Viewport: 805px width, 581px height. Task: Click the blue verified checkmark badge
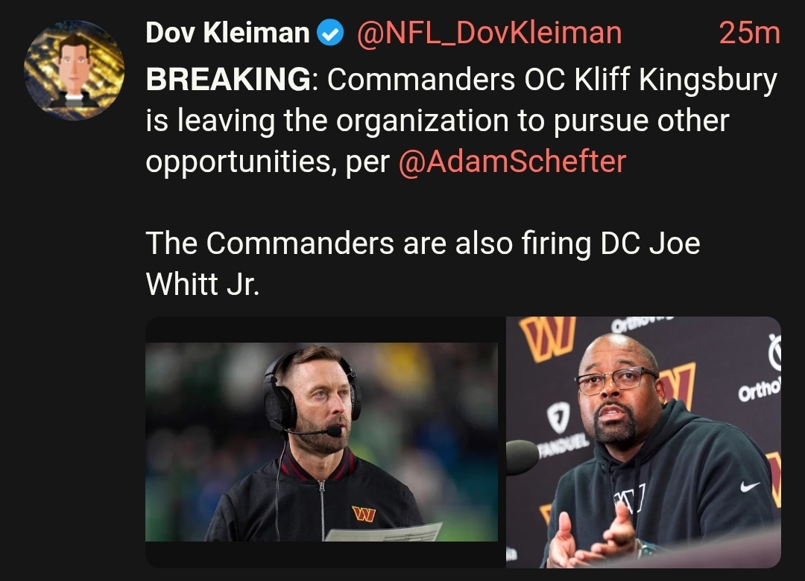coord(330,33)
